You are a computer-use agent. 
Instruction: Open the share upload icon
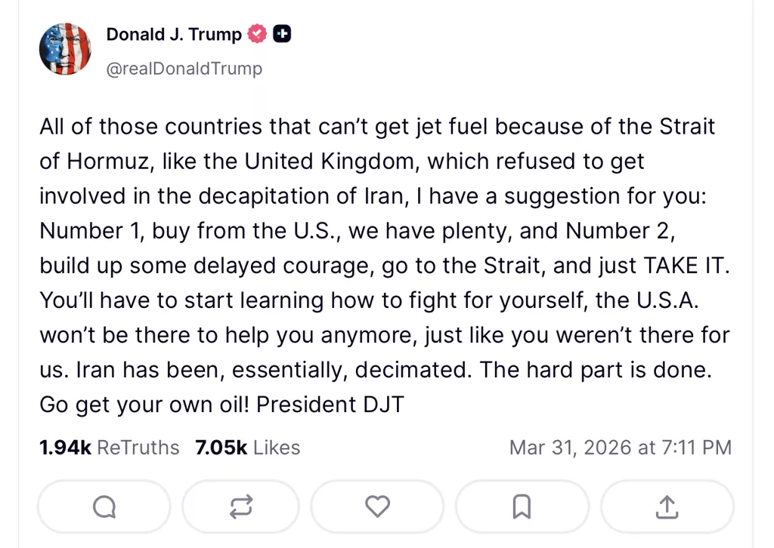point(667,507)
